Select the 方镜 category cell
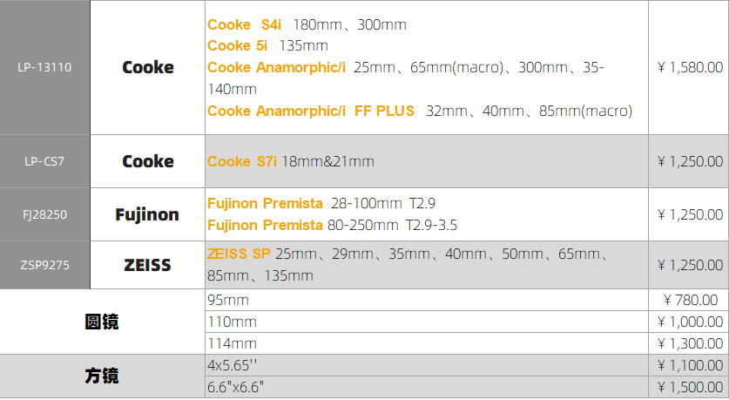The height and width of the screenshot is (400, 729). coord(102,376)
